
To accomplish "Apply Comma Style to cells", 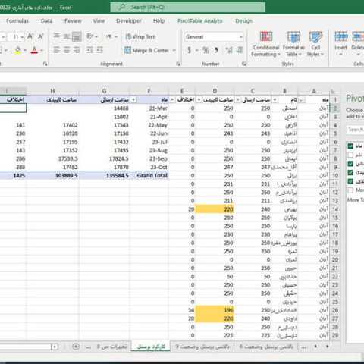I will [216, 50].
